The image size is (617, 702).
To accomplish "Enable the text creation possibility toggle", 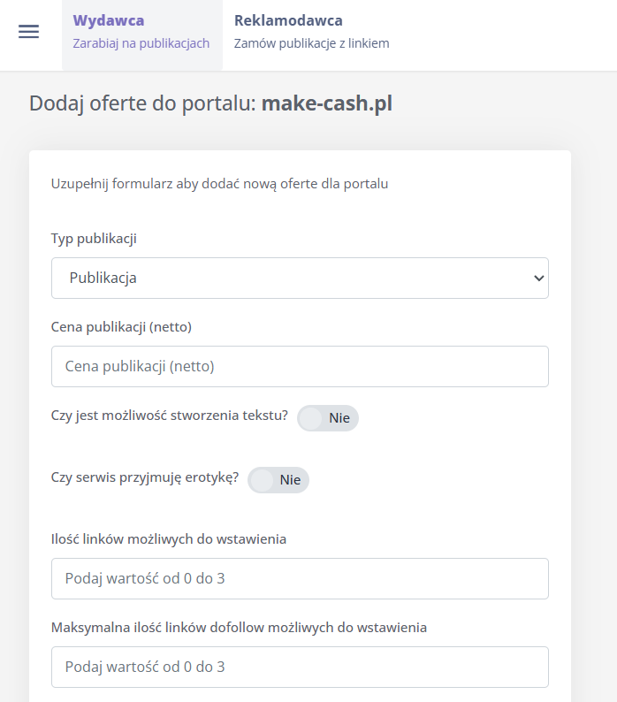I will click(x=327, y=418).
